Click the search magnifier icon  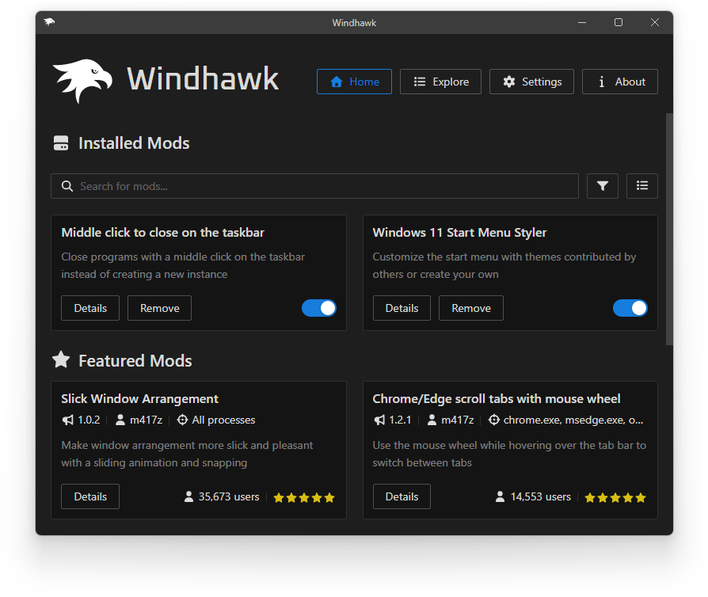click(x=67, y=186)
